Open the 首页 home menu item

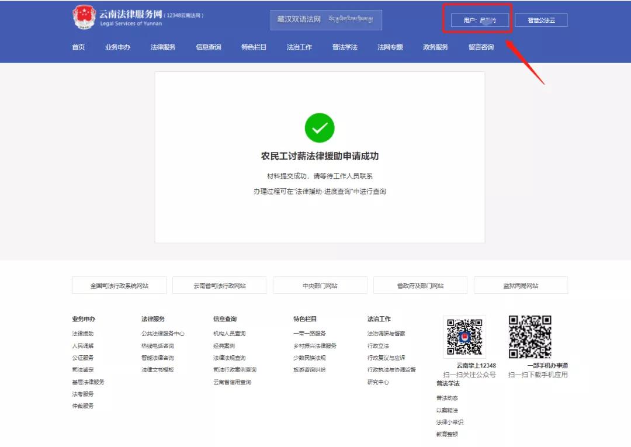[78, 47]
